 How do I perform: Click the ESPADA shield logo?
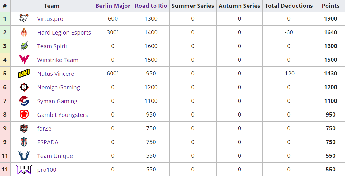[24, 142]
